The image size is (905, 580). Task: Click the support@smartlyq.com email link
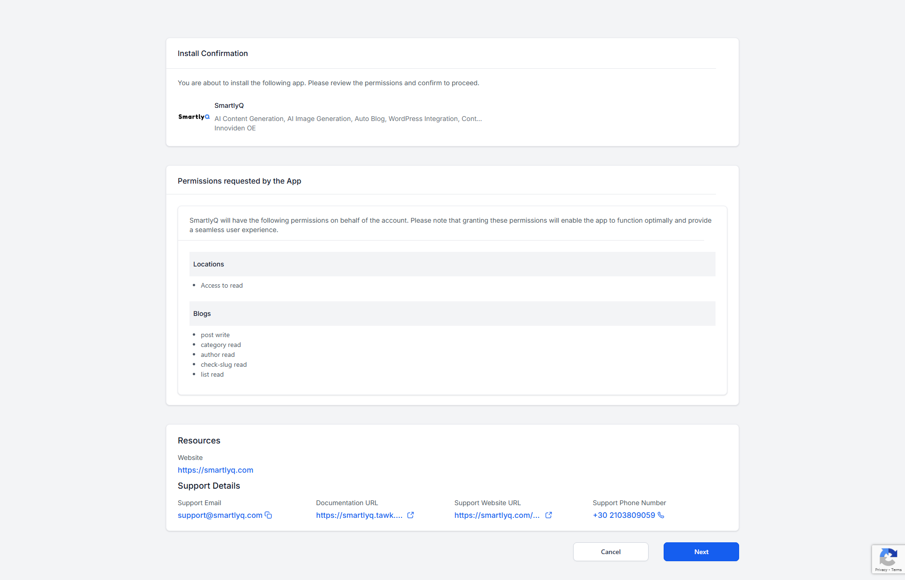(220, 515)
